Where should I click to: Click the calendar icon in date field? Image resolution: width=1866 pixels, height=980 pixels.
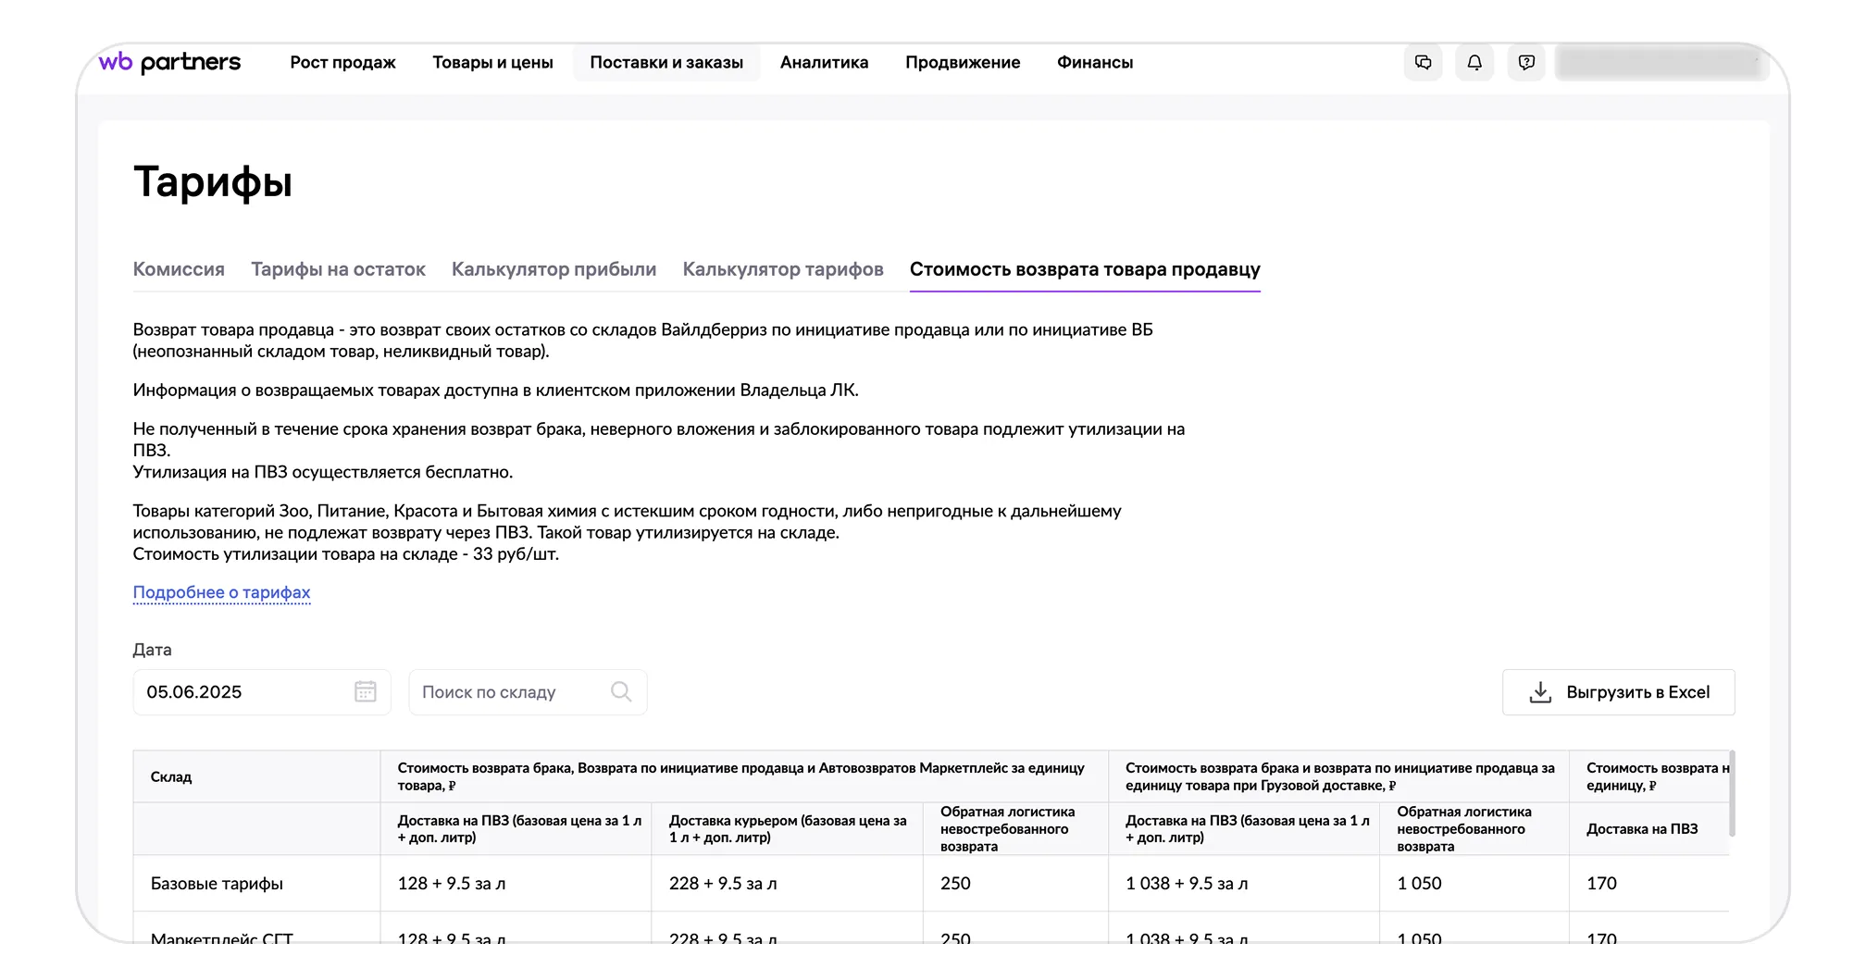point(366,692)
